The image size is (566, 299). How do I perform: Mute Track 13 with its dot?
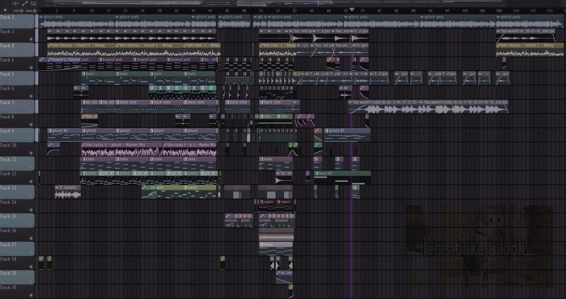click(x=31, y=196)
